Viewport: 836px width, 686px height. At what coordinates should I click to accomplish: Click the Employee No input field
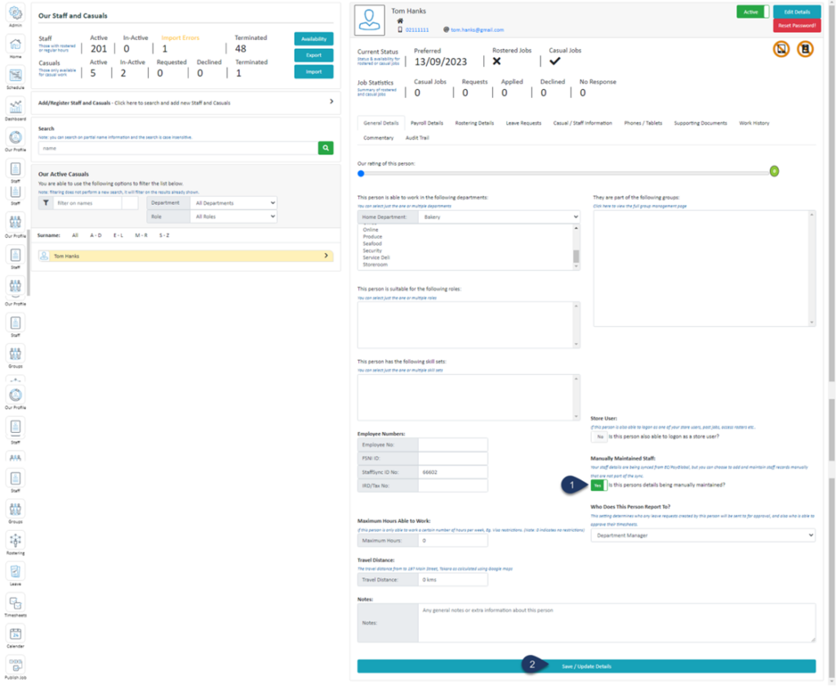click(x=452, y=445)
